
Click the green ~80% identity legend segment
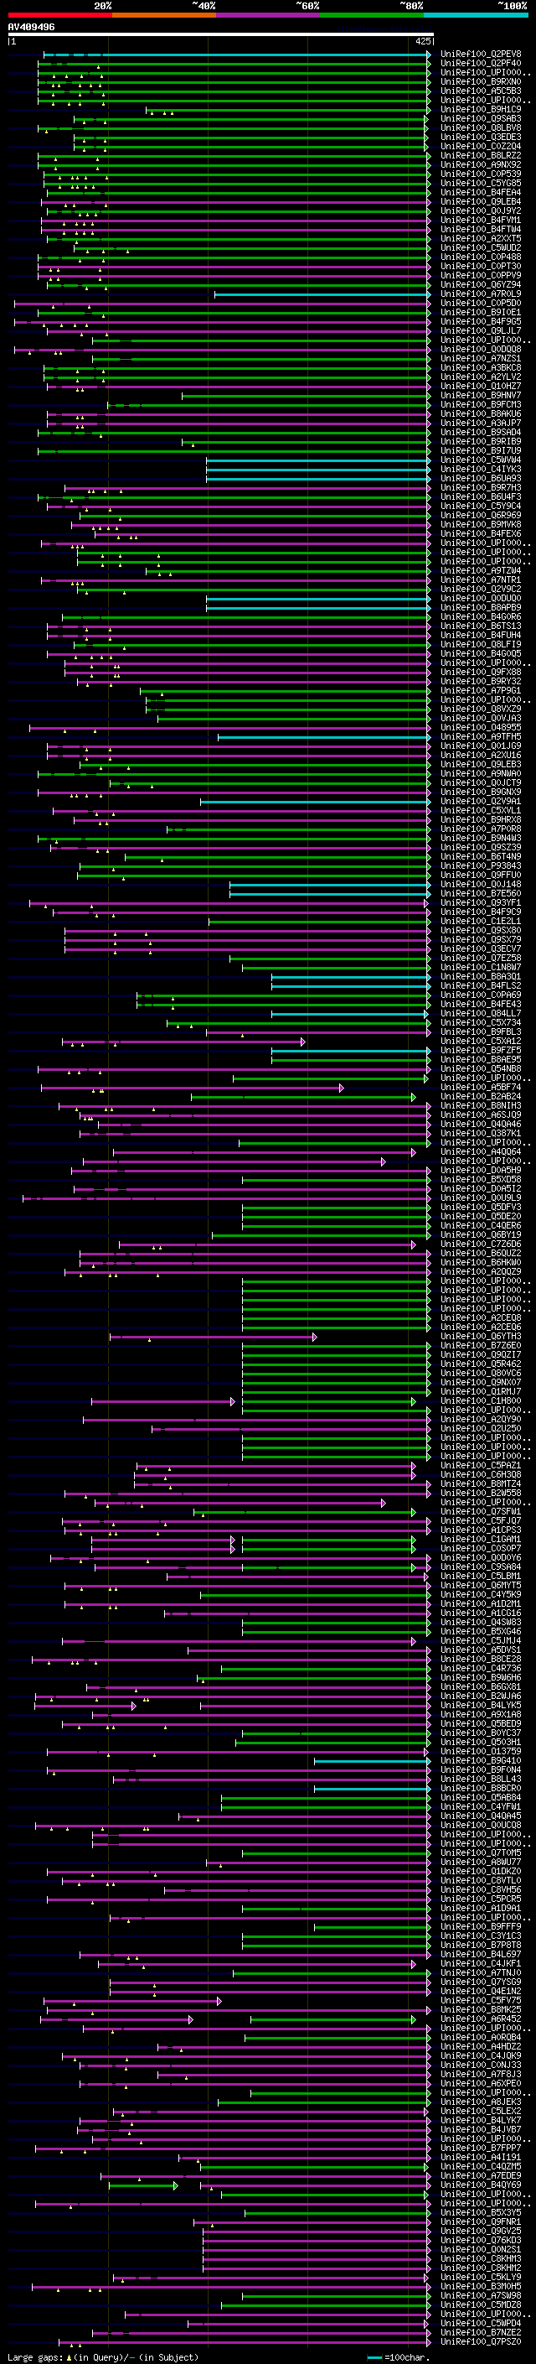click(372, 16)
